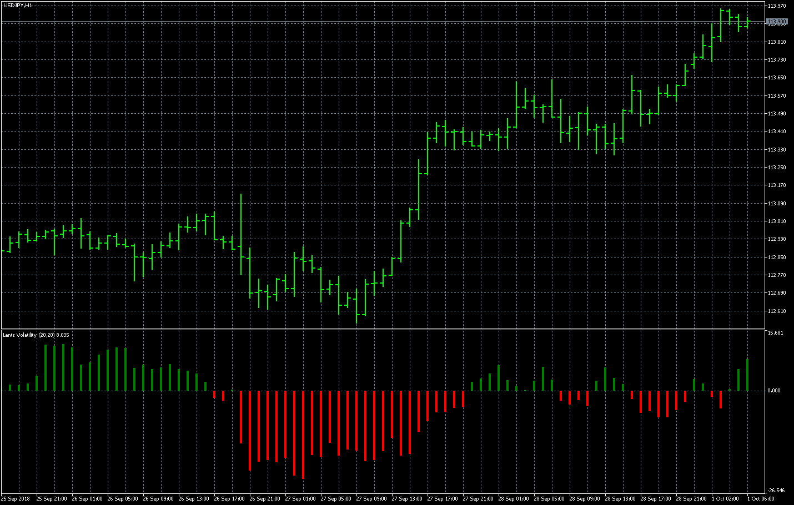Click the 26 Sep 09:00 time label
This screenshot has height=505, width=794.
158,499
